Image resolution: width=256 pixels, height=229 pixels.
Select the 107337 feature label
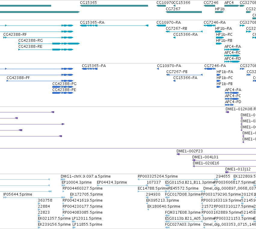[154, 182]
